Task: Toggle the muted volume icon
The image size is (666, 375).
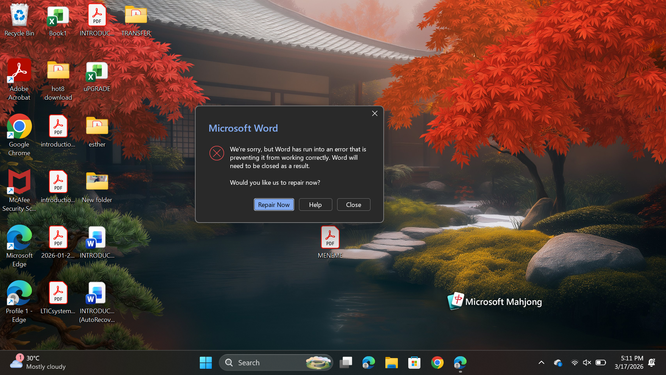Action: coord(587,362)
